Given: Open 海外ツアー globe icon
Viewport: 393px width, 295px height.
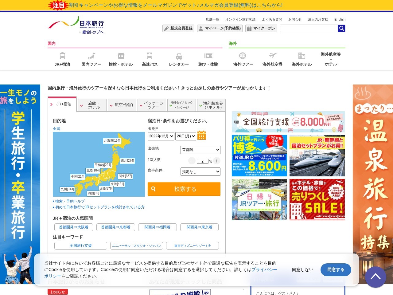Looking at the screenshot, I should (243, 56).
